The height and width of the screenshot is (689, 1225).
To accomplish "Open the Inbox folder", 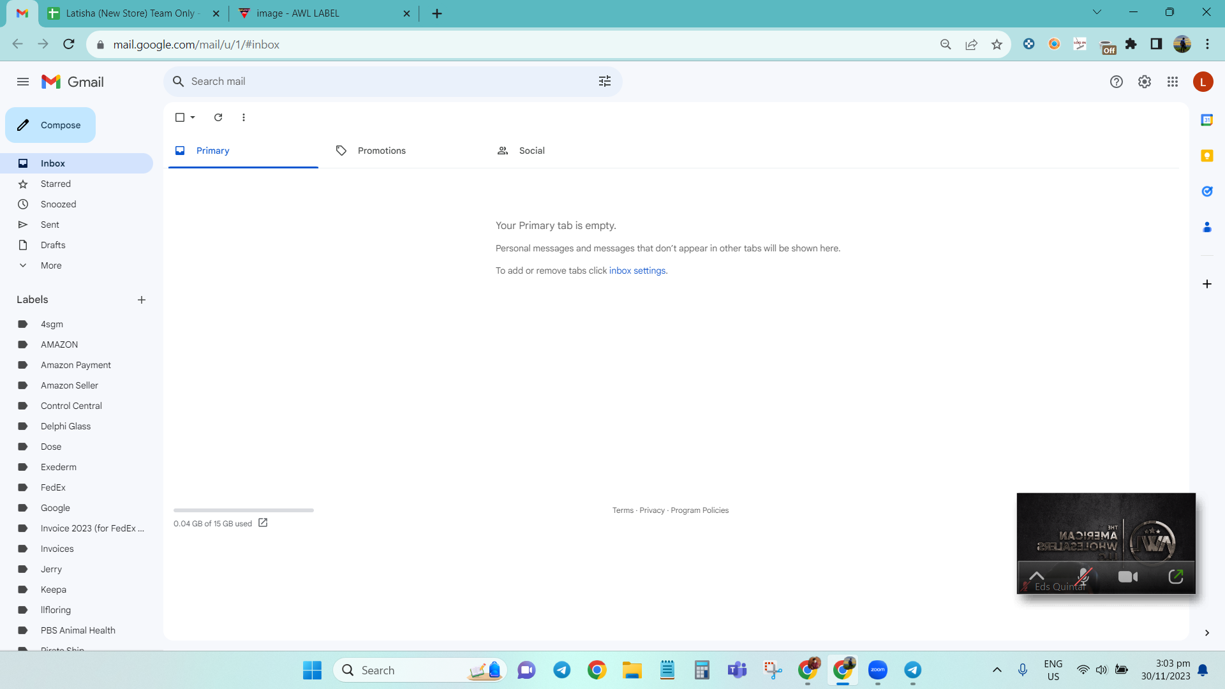I will coord(77,163).
